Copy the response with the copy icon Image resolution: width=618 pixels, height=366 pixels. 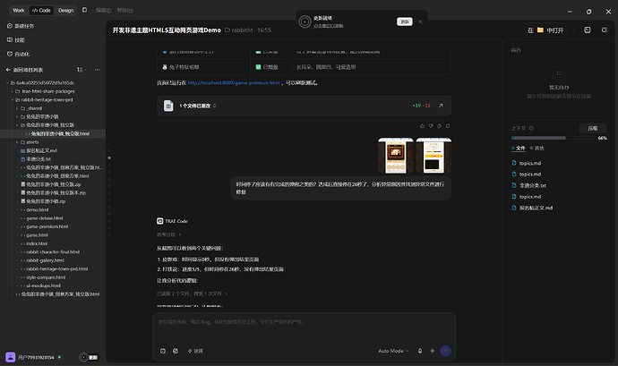point(439,126)
